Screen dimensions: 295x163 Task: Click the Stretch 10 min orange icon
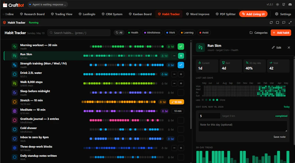pos(14,102)
